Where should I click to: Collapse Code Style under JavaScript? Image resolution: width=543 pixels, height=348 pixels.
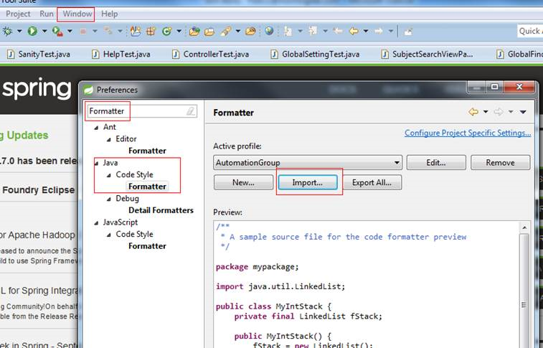click(109, 235)
